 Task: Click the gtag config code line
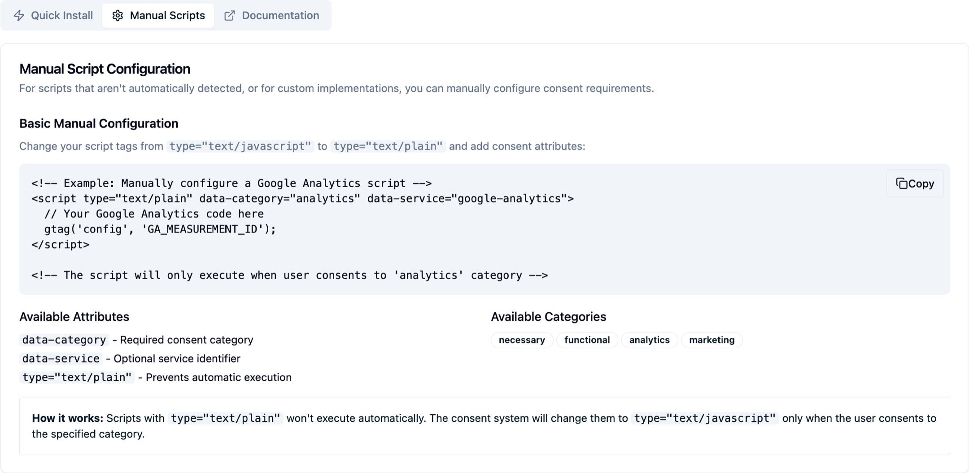160,229
